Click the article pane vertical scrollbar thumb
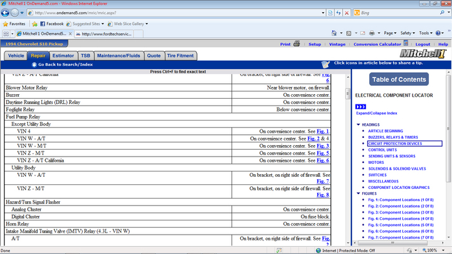 point(348,93)
